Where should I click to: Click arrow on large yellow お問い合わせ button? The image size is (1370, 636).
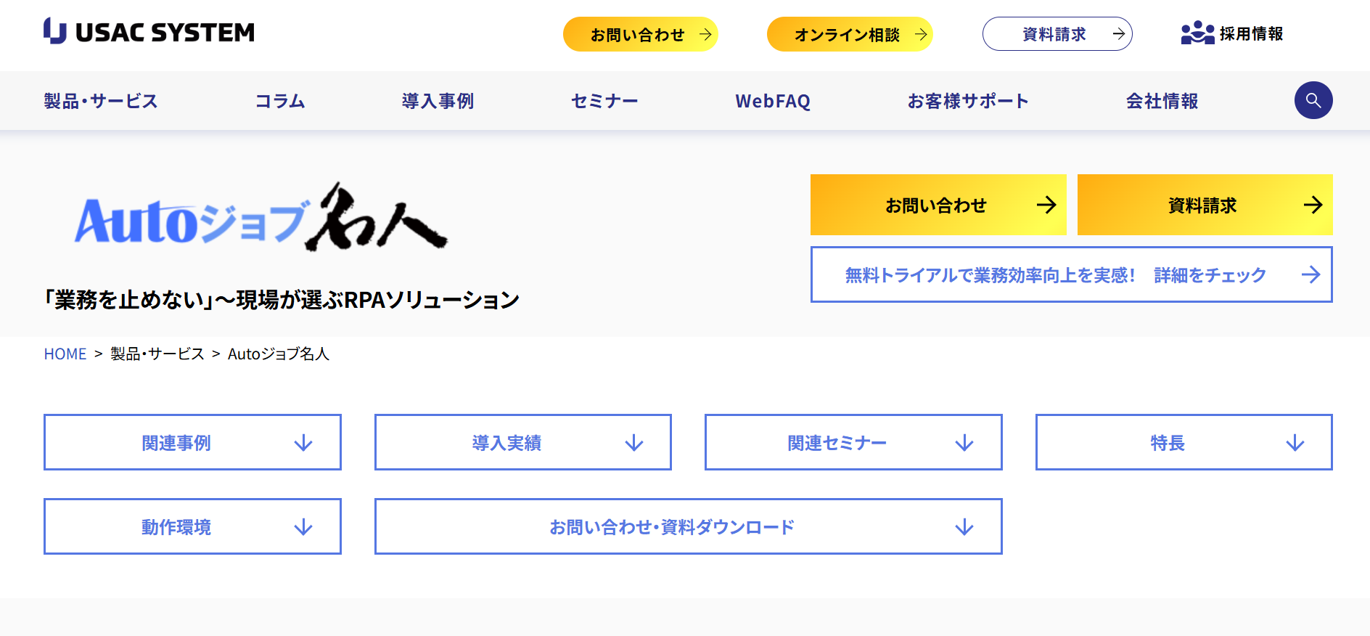(x=1046, y=205)
